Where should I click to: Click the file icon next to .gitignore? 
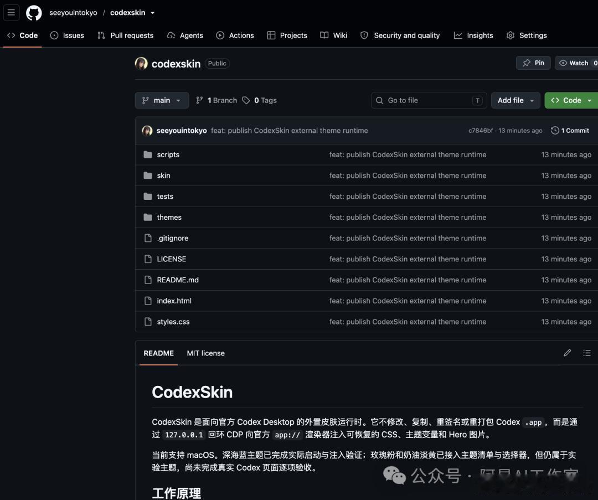pos(148,238)
